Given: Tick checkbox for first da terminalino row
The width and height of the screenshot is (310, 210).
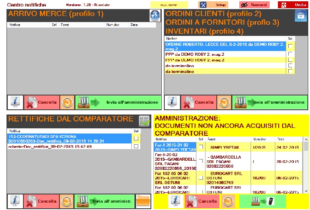Looking at the screenshot, I should 290,65.
